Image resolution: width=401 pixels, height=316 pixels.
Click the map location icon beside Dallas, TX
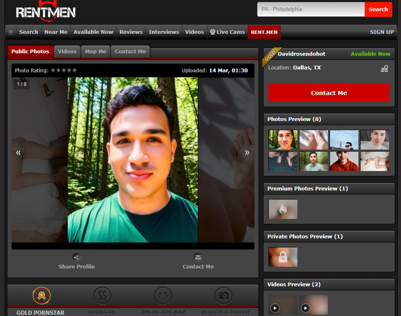click(x=384, y=69)
